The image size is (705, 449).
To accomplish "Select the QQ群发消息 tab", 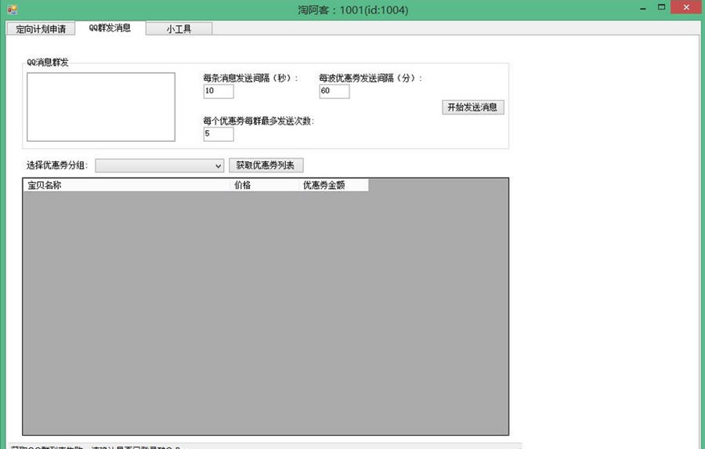I will [x=110, y=28].
